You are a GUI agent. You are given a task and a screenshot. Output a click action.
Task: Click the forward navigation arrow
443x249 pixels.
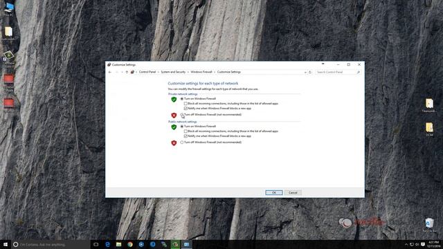[x=117, y=72]
